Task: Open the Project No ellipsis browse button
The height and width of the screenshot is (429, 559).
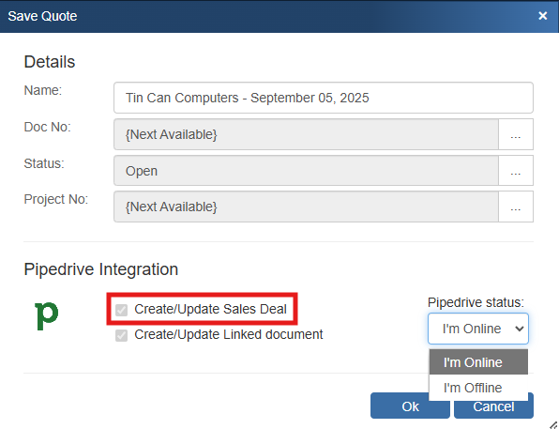Action: click(x=516, y=207)
